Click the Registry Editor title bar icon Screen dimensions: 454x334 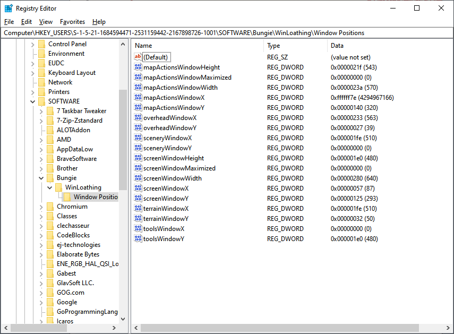(x=8, y=8)
